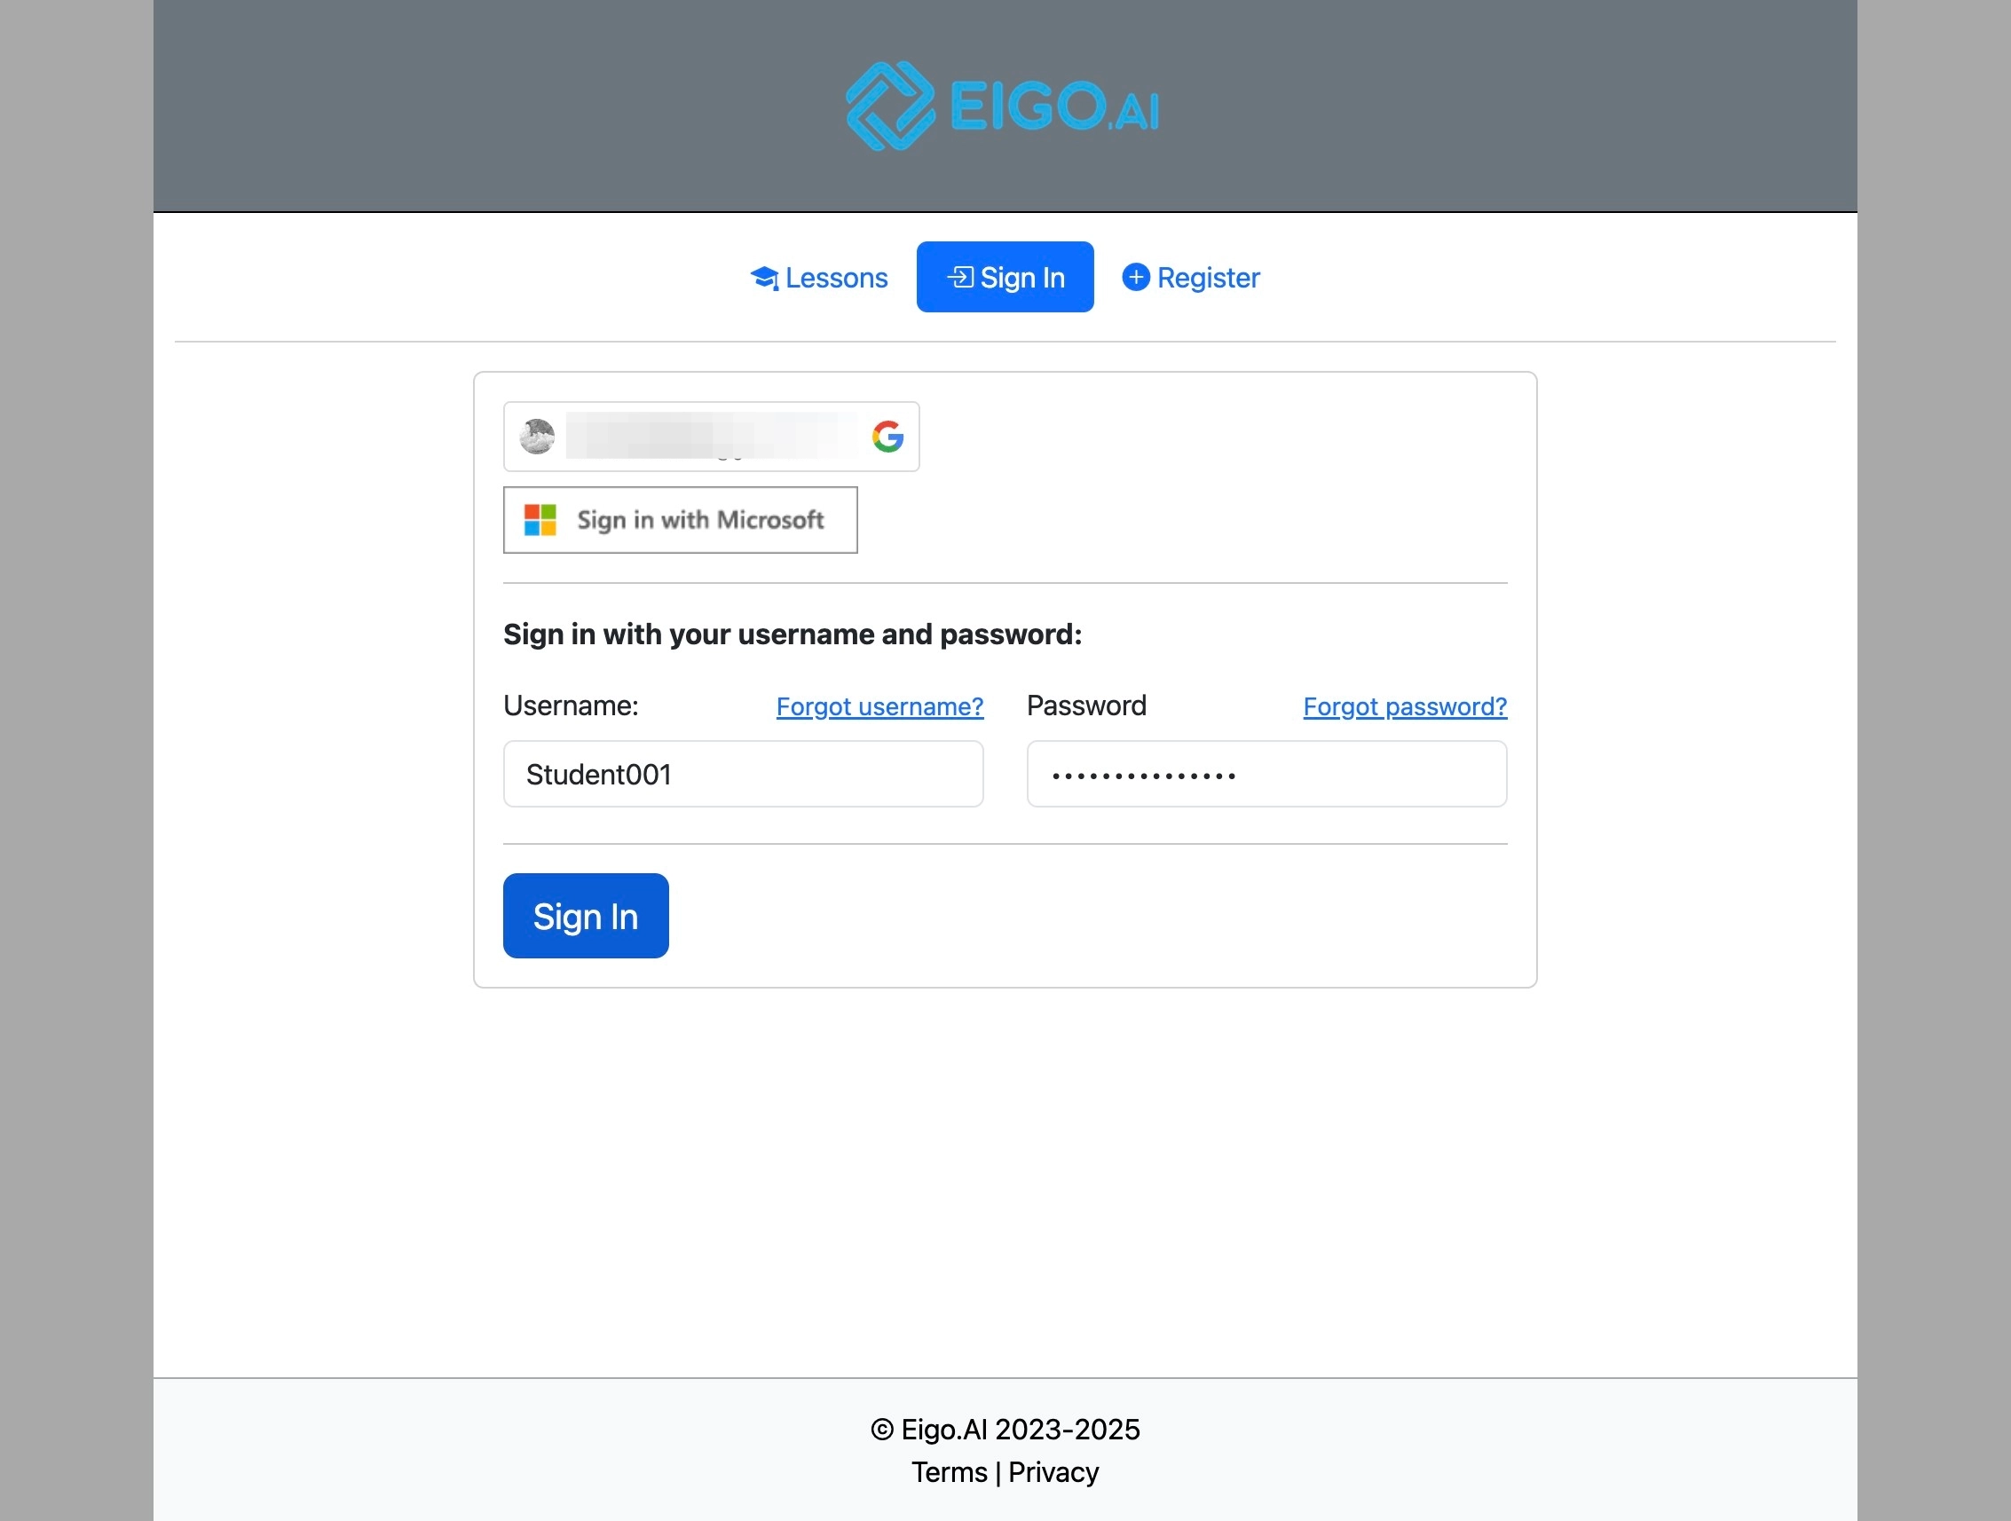The width and height of the screenshot is (2011, 1521).
Task: Click the graduation cap Lessons icon
Action: click(765, 278)
